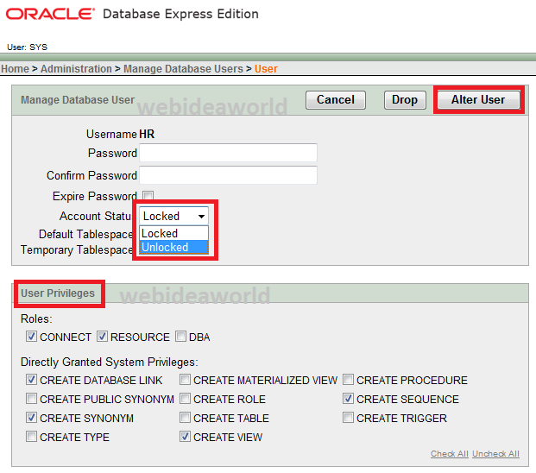The height and width of the screenshot is (473, 536).
Task: Check CREATE MATERIALIZED VIEW privilege
Action: click(x=185, y=380)
